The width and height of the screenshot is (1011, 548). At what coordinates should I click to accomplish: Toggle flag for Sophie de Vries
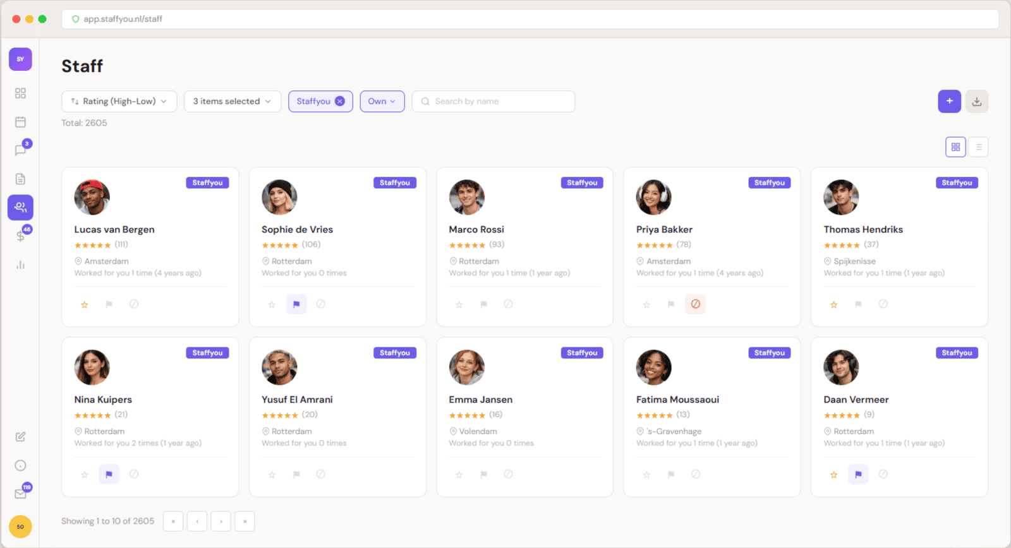click(296, 304)
